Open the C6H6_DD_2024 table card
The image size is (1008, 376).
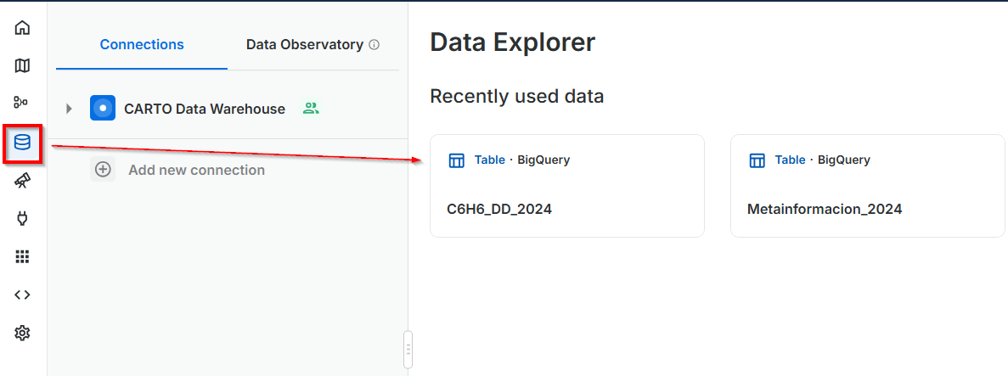pyautogui.click(x=566, y=186)
